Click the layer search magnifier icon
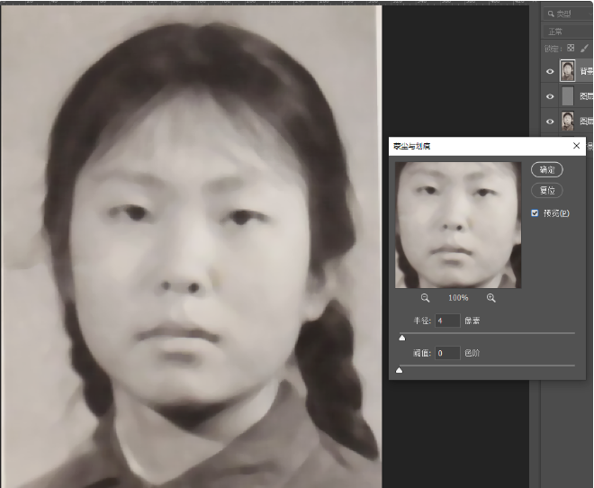This screenshot has width=594, height=488. (551, 14)
